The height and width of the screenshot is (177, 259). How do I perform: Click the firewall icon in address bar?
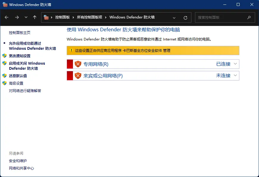[46, 17]
